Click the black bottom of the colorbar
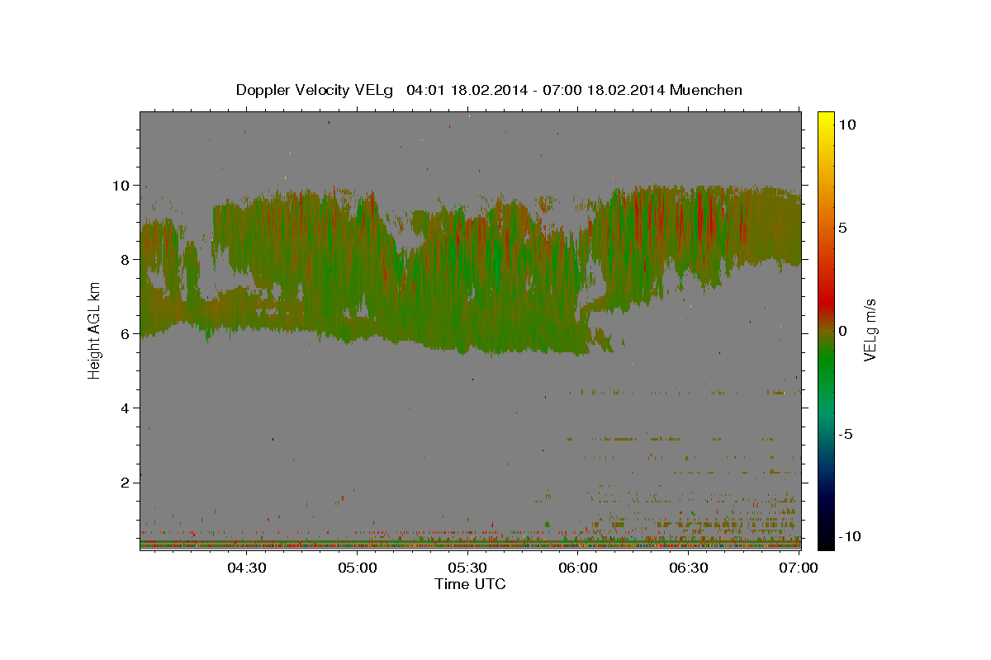This screenshot has width=991, height=660. [826, 542]
